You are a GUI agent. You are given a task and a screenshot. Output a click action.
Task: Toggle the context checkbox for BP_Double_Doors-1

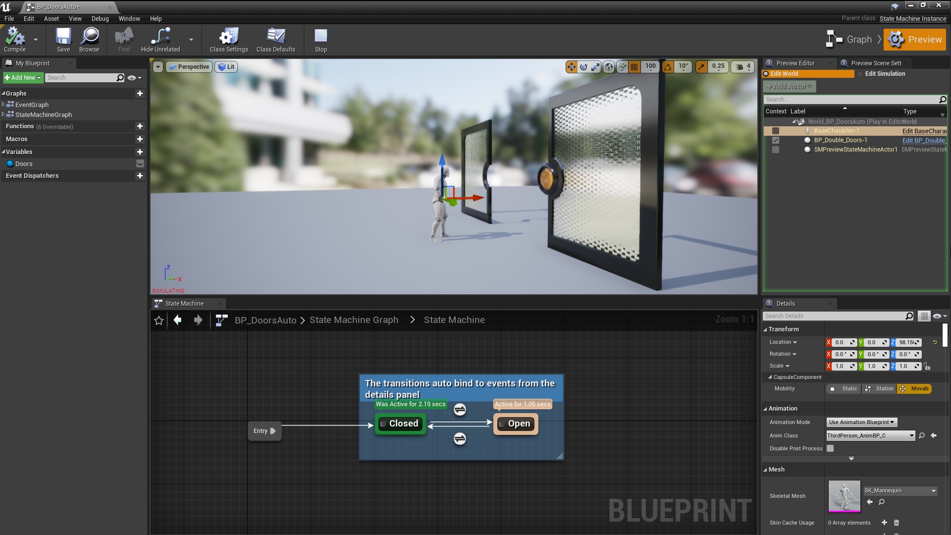[776, 140]
